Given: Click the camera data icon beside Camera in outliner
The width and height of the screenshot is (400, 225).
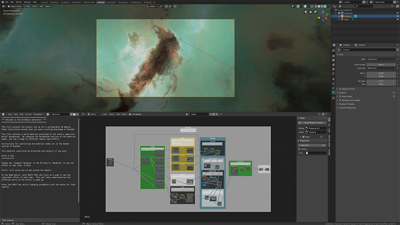Looking at the screenshot, I should (355, 16).
